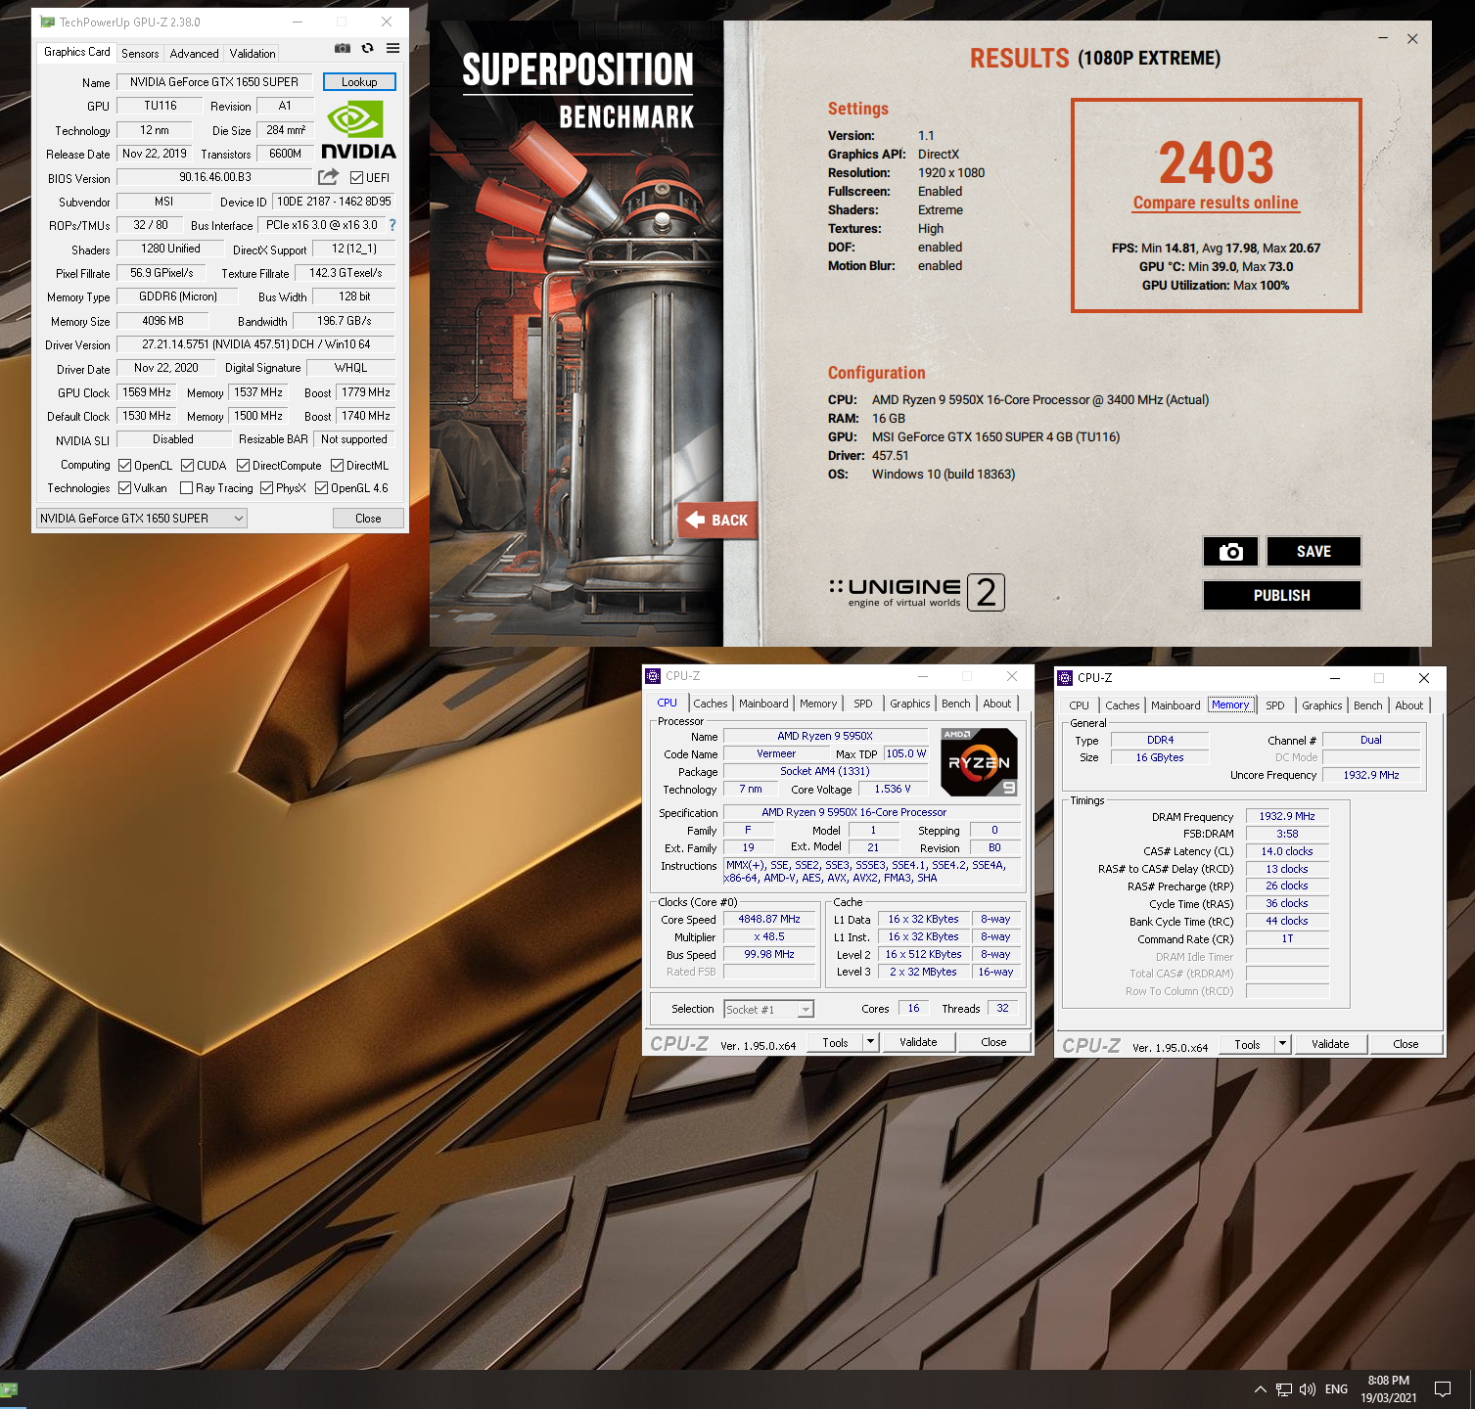Open the volume tray icon

pos(1308,1389)
